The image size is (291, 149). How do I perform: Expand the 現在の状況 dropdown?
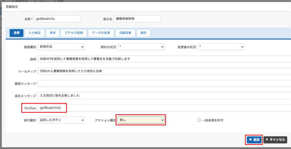pos(141,47)
